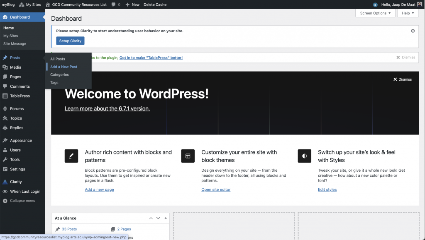Go to Home under Dashboard
Screen dimensions: 425x240
tap(9, 28)
